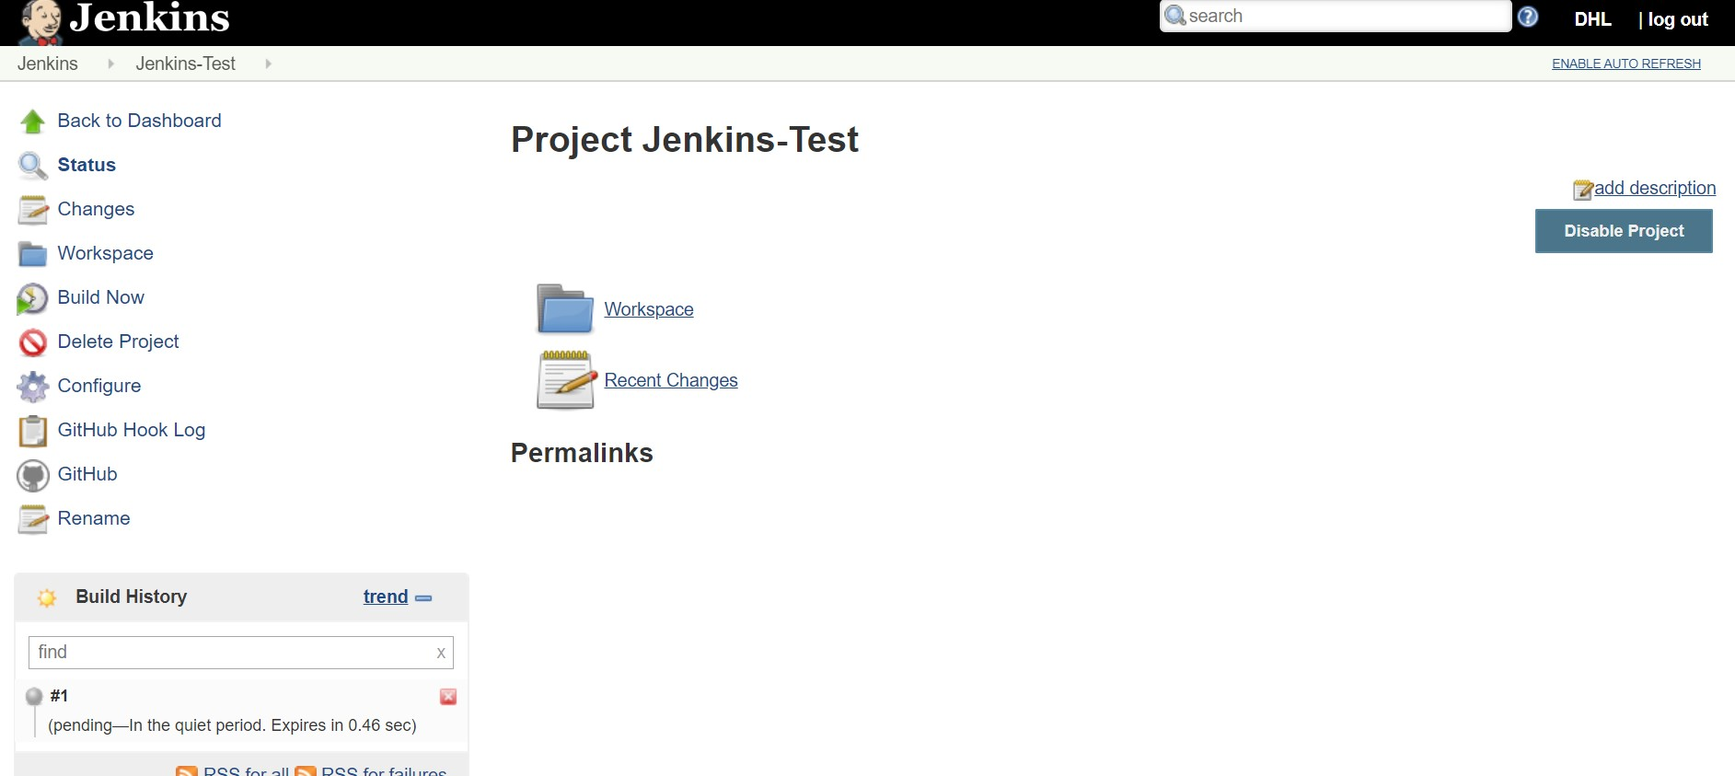
Task: Click the Build Now clock icon
Action: [33, 298]
